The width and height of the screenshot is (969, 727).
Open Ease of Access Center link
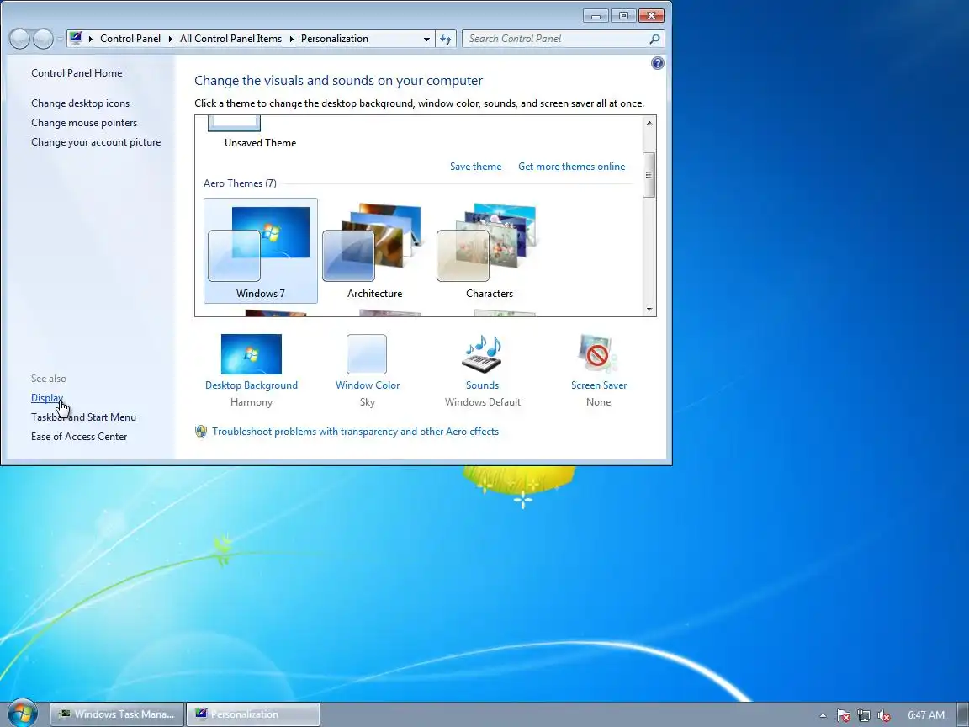(x=79, y=436)
